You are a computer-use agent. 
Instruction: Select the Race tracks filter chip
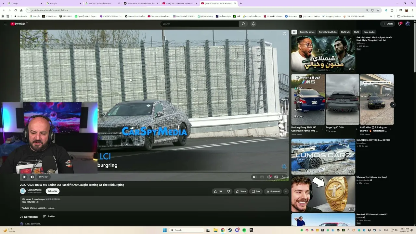(369, 32)
